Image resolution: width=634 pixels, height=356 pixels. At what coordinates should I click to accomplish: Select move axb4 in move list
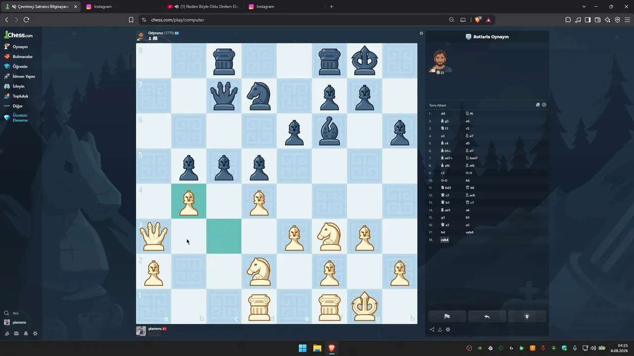pos(470,232)
